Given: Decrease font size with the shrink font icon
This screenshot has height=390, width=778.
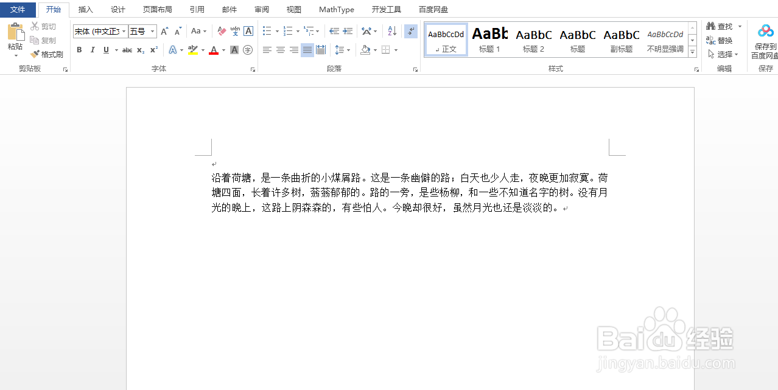Looking at the screenshot, I should click(178, 31).
